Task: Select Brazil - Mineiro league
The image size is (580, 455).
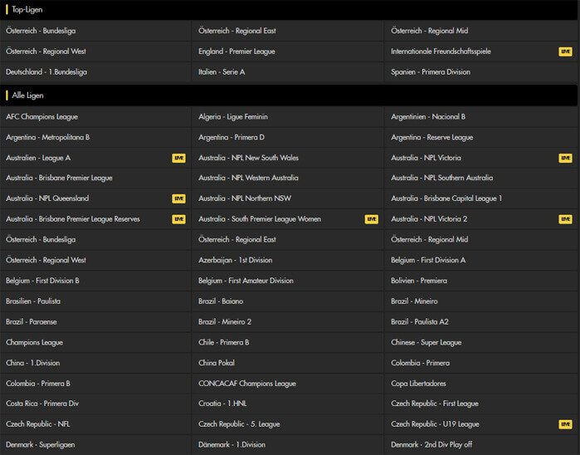Action: pyautogui.click(x=481, y=301)
